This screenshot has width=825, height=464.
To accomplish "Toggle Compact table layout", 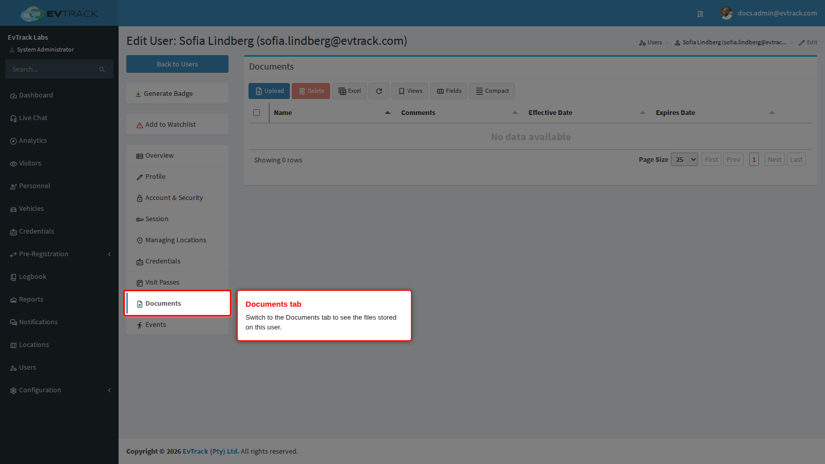I will [x=492, y=91].
